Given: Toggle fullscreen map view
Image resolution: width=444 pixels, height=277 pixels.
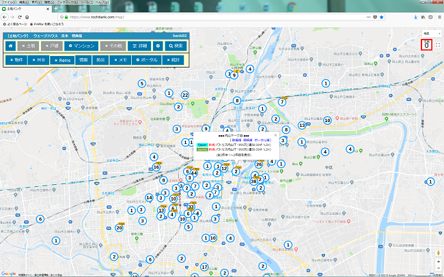Looking at the screenshot, I should [x=438, y=45].
